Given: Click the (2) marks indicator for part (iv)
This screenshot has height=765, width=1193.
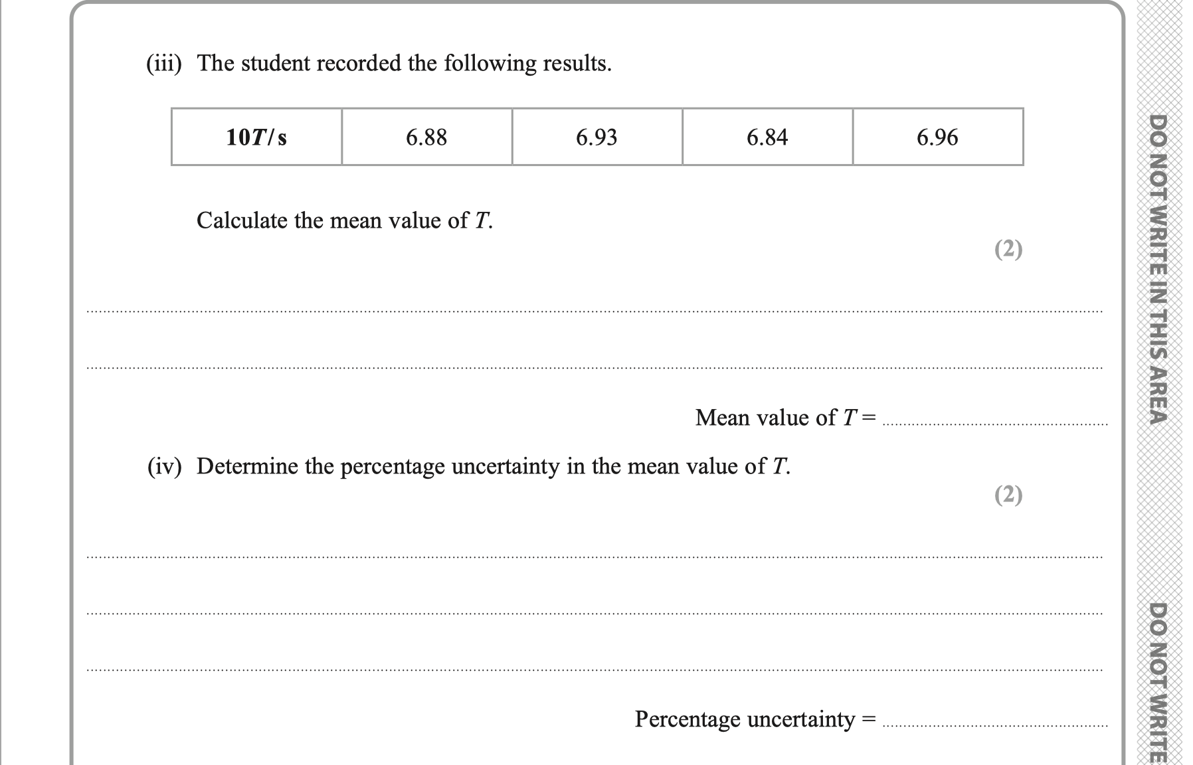Looking at the screenshot, I should (x=1008, y=495).
